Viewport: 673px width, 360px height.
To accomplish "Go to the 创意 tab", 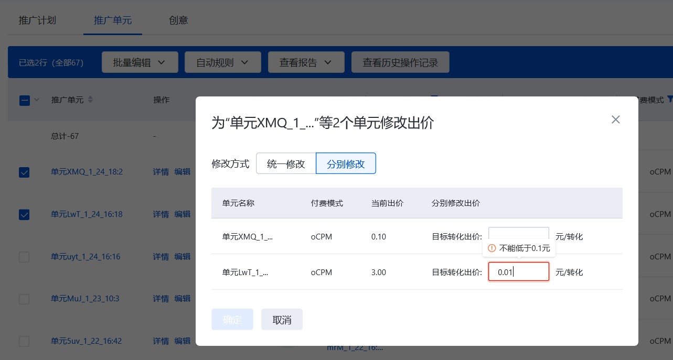I will pos(178,20).
